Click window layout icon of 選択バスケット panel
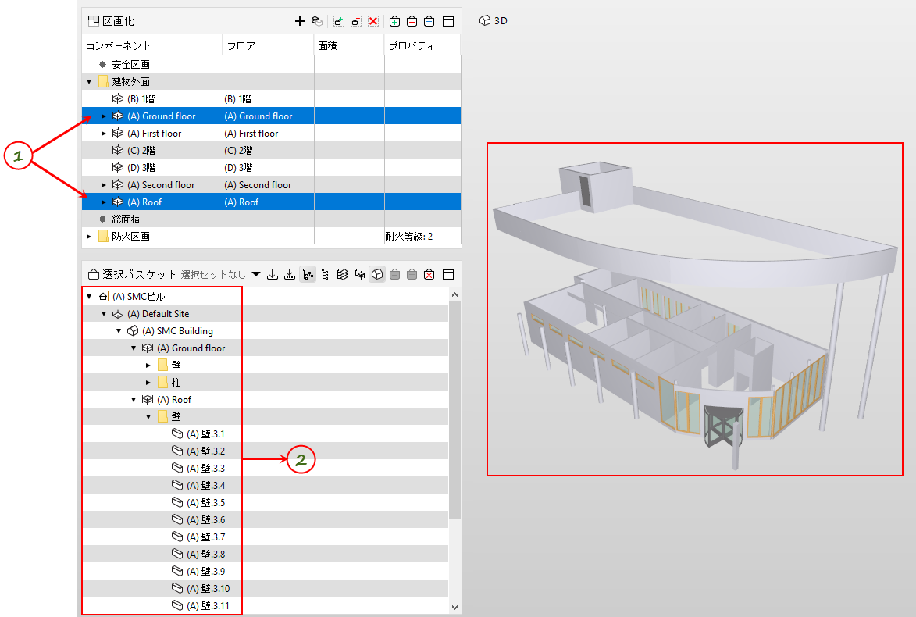The height and width of the screenshot is (617, 916). (448, 274)
